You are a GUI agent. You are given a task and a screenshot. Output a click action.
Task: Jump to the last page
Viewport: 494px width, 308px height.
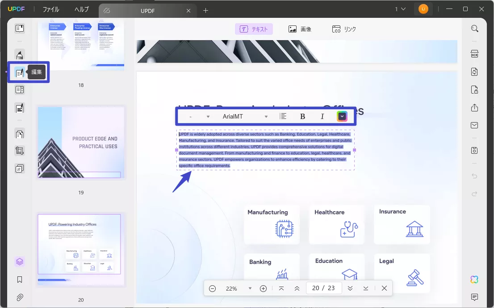point(365,288)
